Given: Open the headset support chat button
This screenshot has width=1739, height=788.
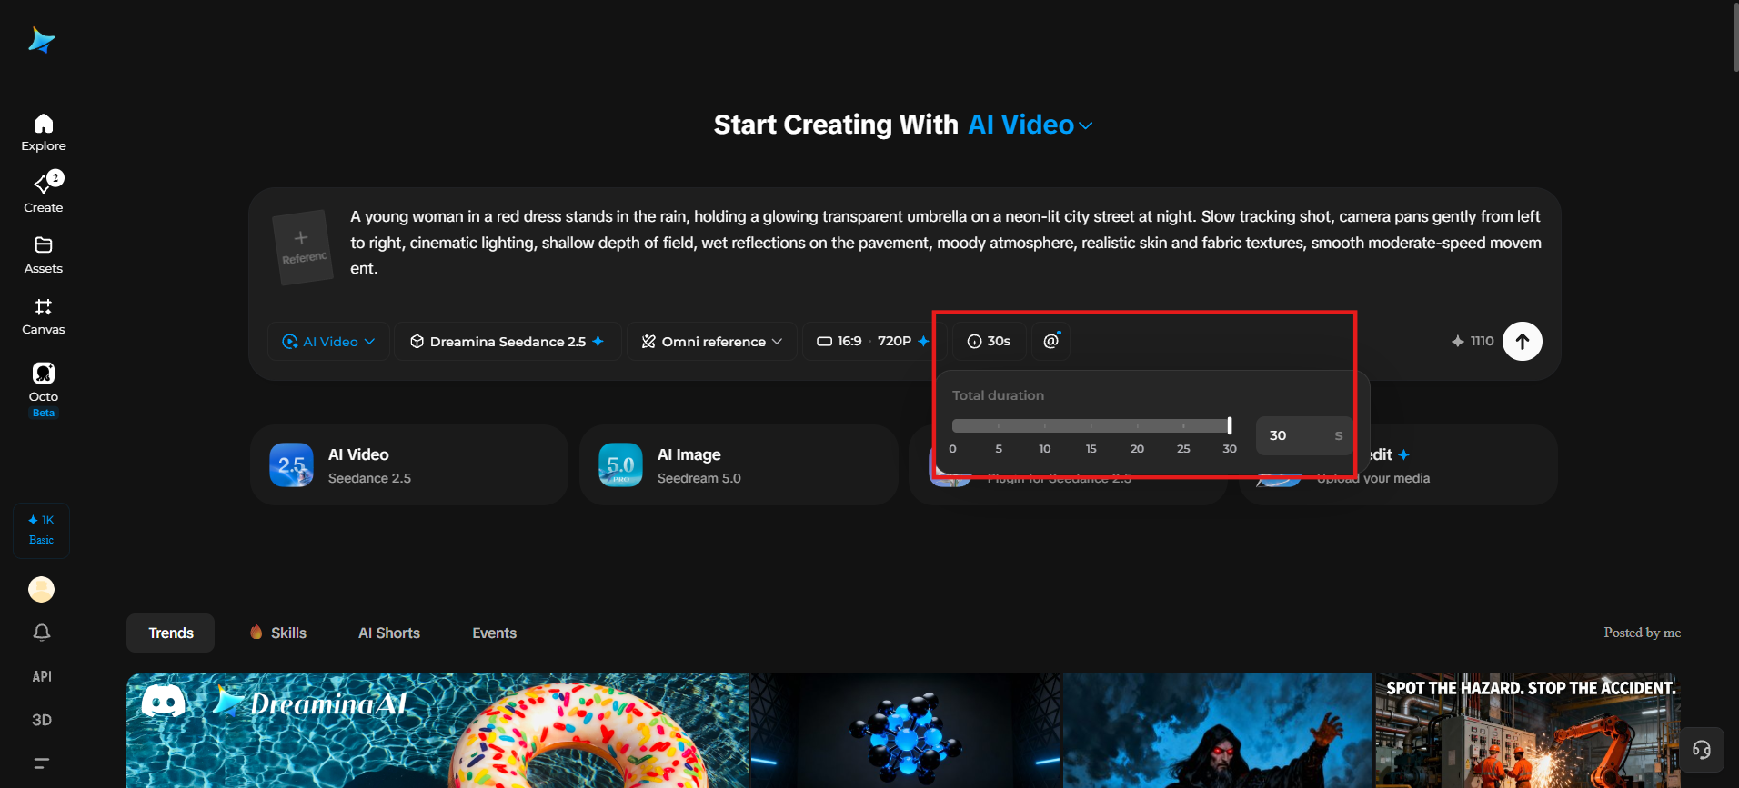Looking at the screenshot, I should click(1702, 750).
